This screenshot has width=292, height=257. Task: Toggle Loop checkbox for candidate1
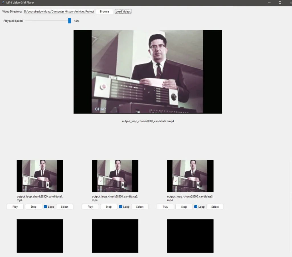45,207
